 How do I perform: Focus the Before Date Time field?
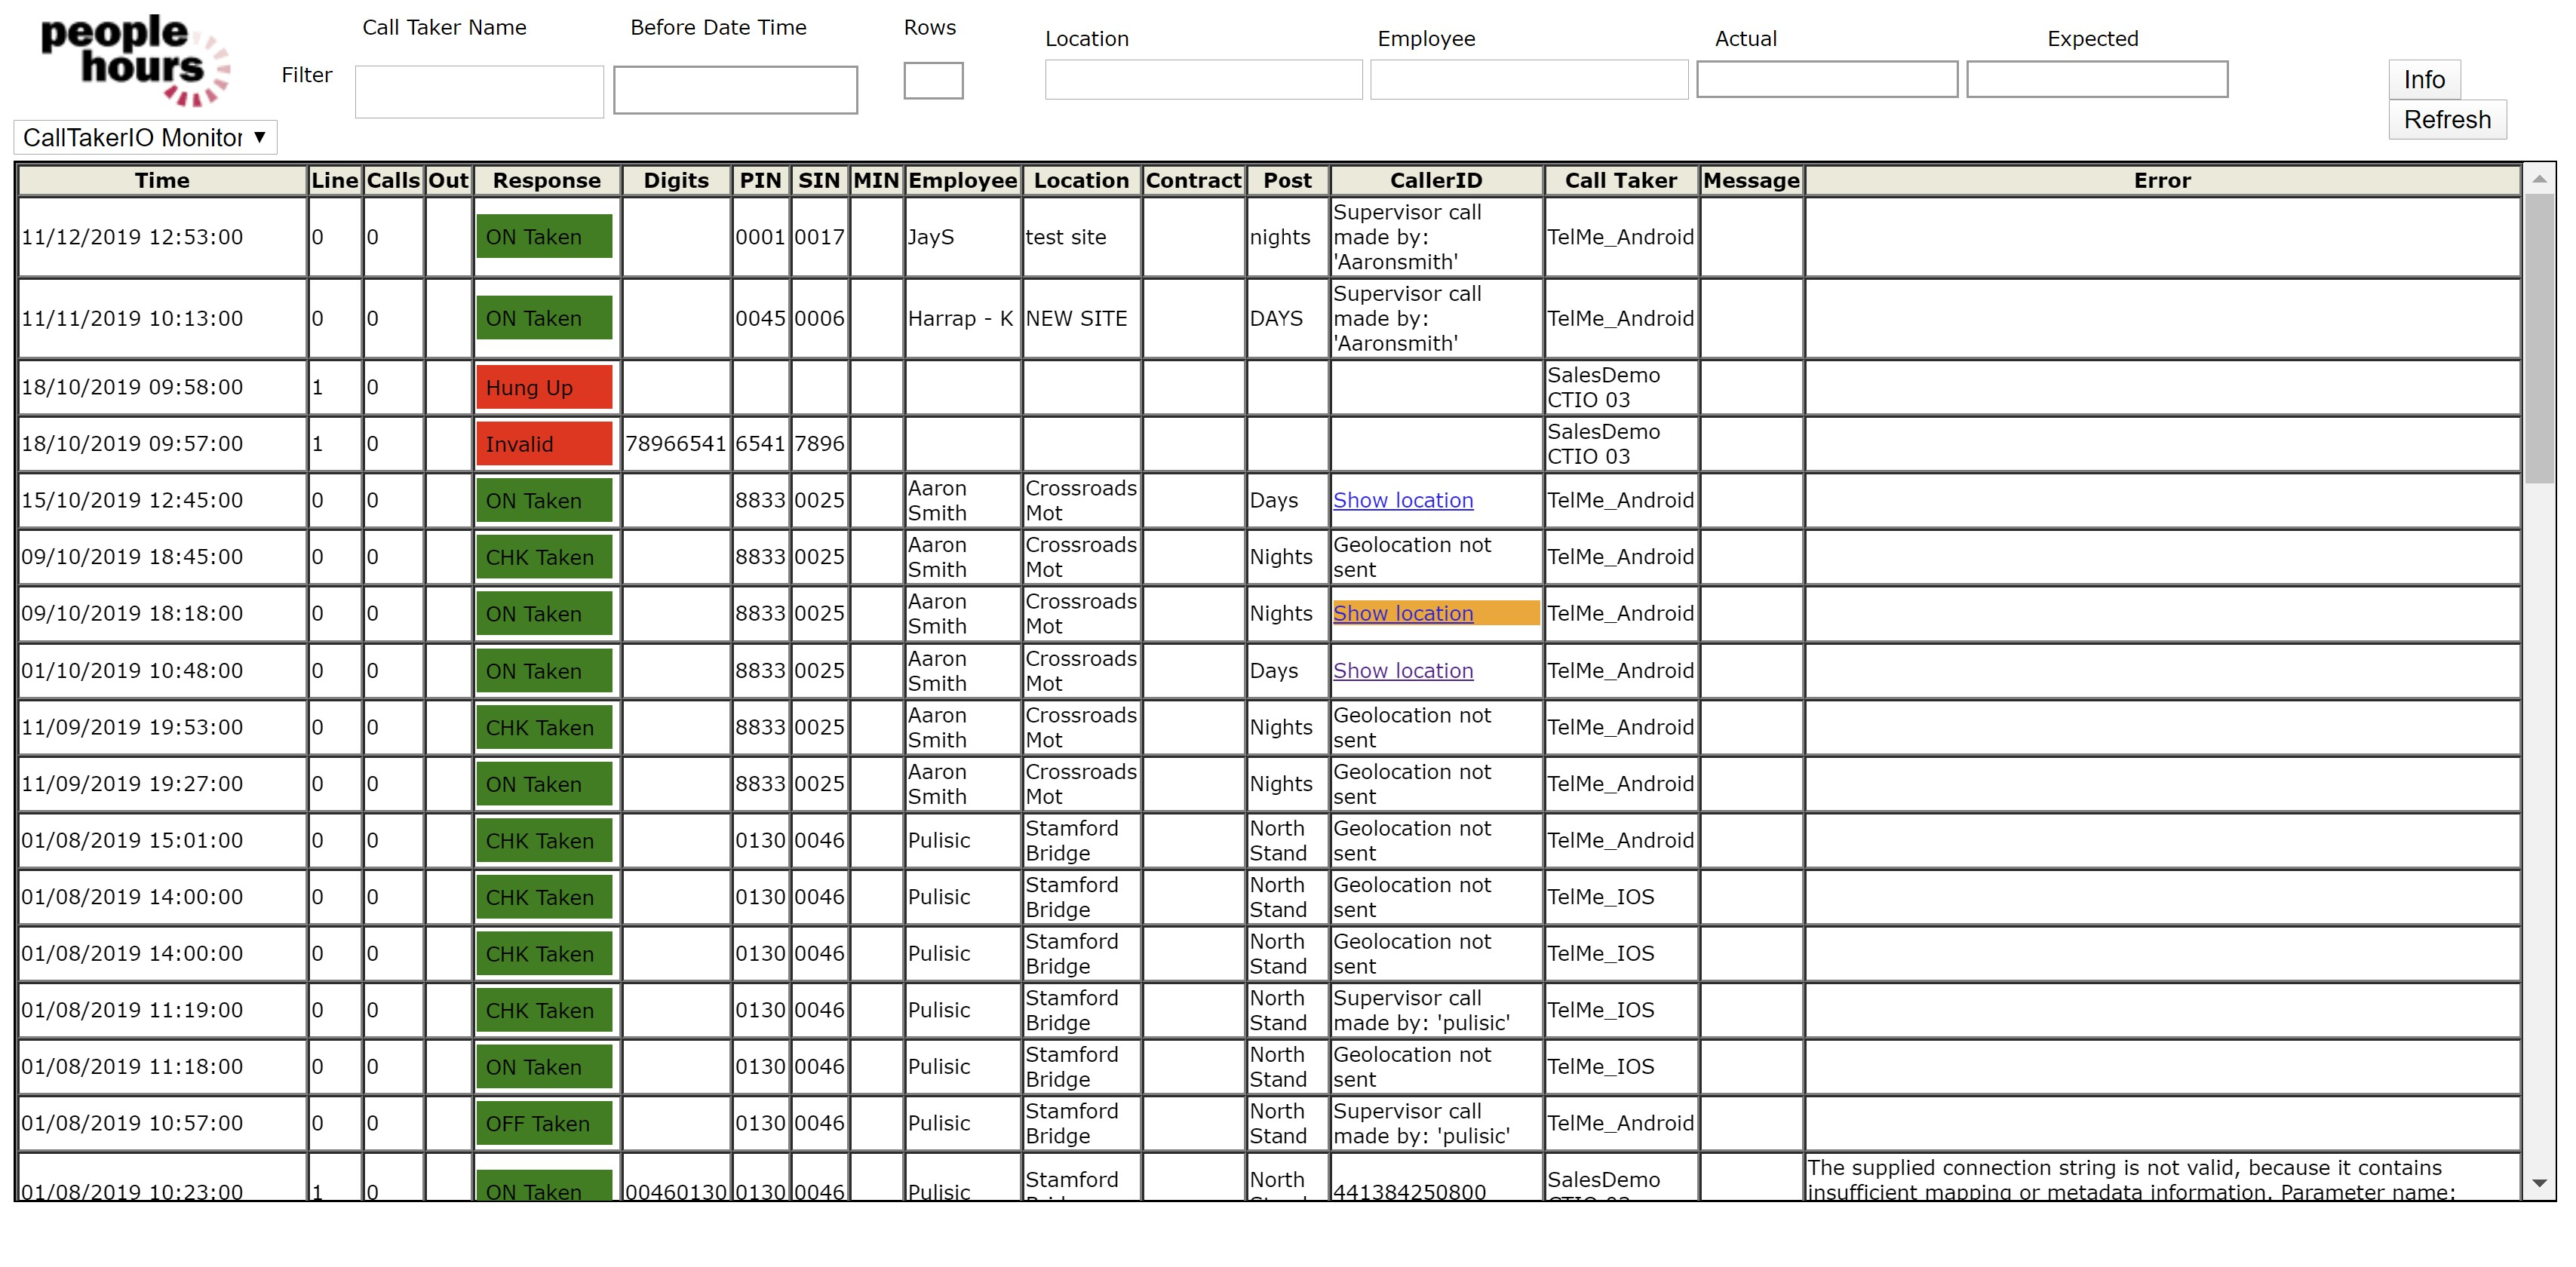click(x=735, y=90)
